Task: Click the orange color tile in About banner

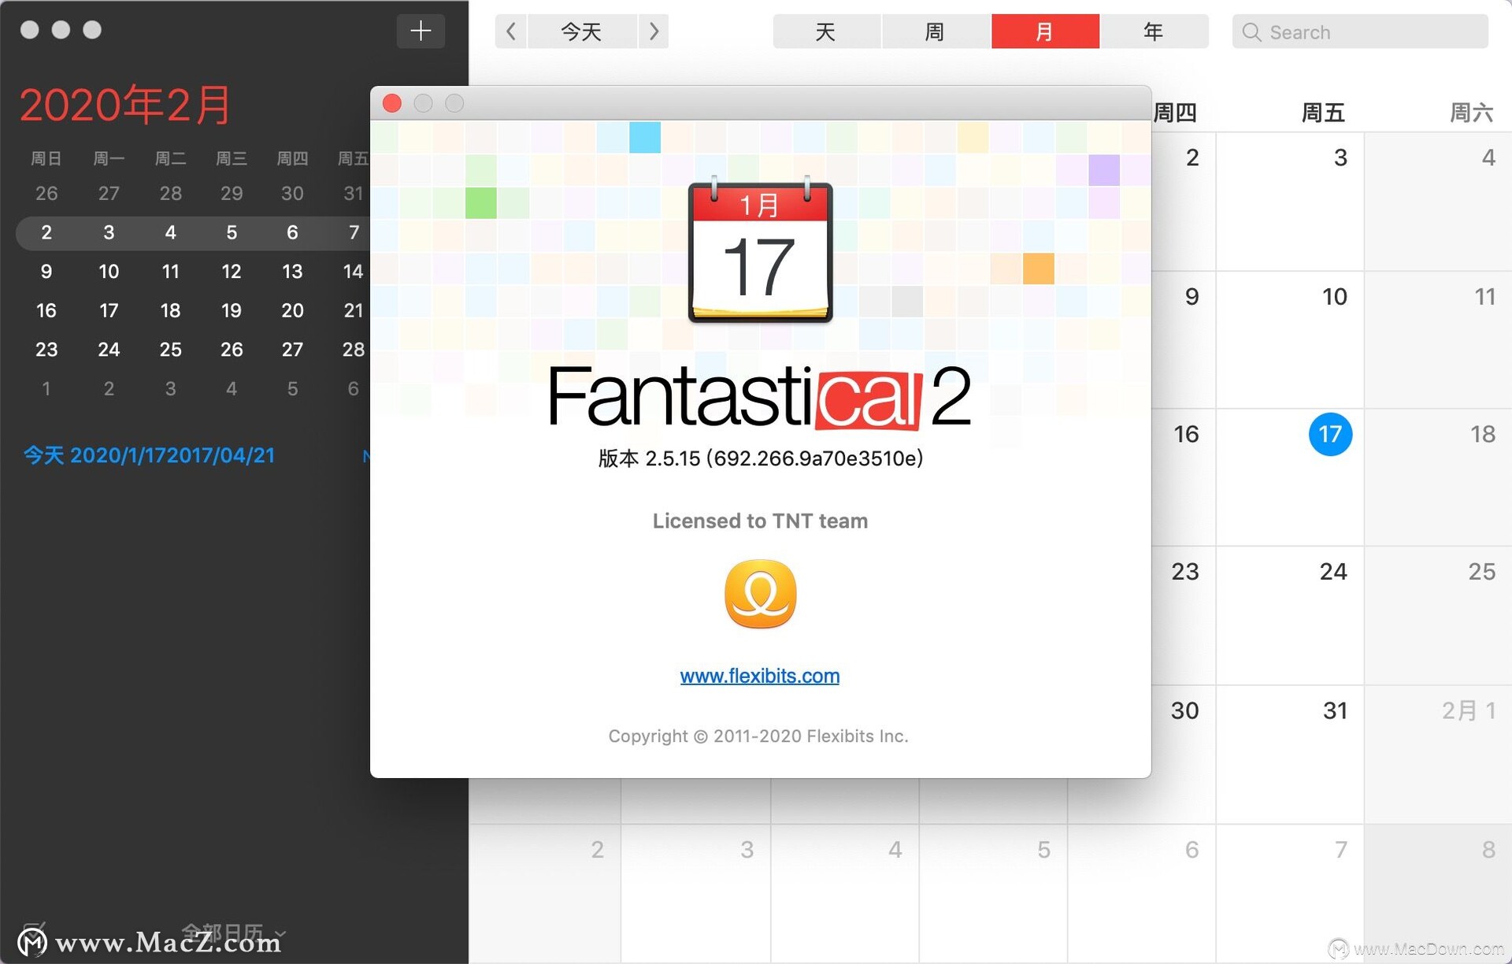Action: (x=1039, y=269)
